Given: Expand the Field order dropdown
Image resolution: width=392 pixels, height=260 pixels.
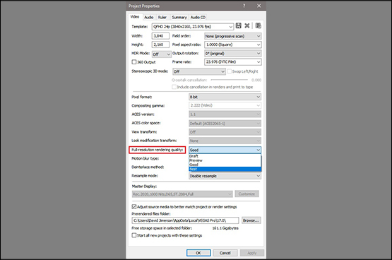Looking at the screenshot, I should (x=233, y=36).
